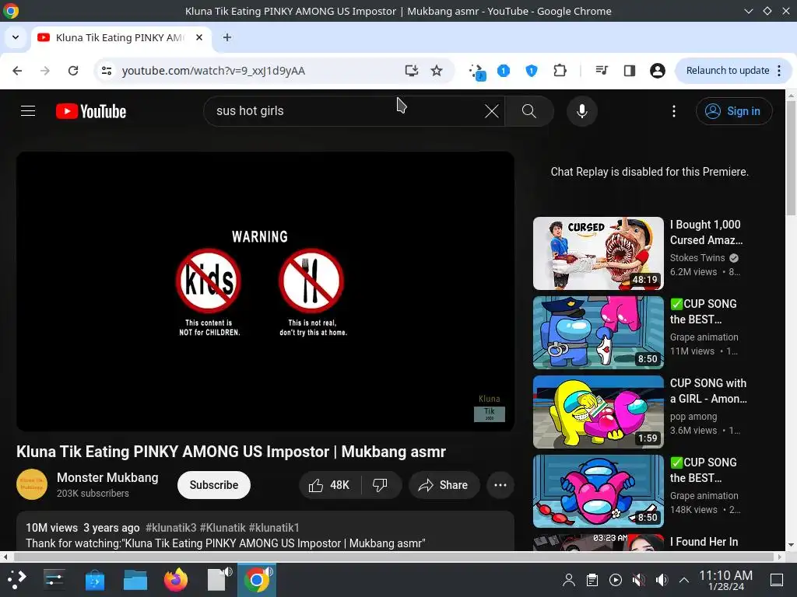Click the #klunatik3 hashtag
Viewport: 797px width, 597px height.
coord(170,528)
